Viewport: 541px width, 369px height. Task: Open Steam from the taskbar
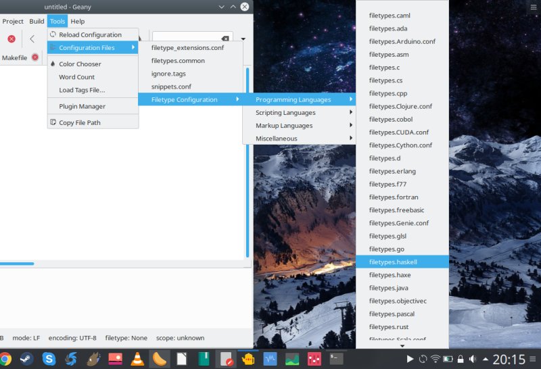26,359
